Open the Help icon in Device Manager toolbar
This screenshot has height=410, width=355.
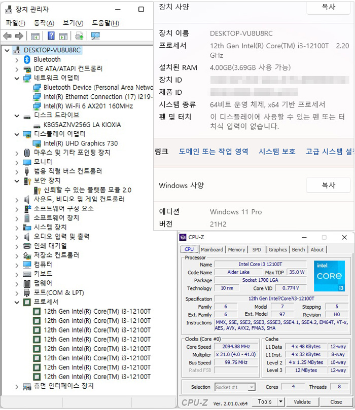51,35
